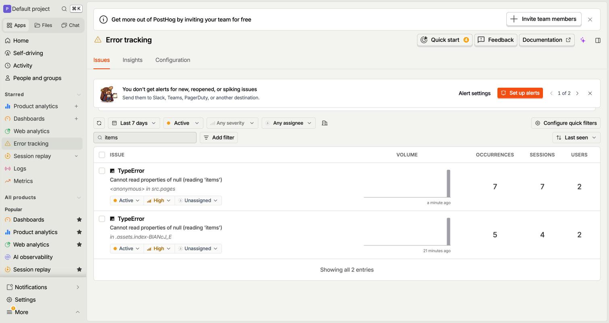Go to previous alert card page
The height and width of the screenshot is (323, 609).
[551, 93]
